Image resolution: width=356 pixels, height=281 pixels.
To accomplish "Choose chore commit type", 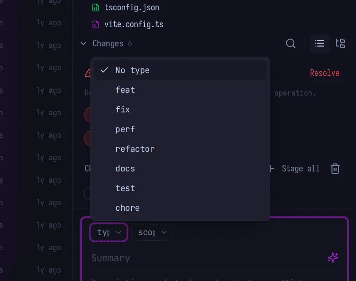I will [x=180, y=208].
